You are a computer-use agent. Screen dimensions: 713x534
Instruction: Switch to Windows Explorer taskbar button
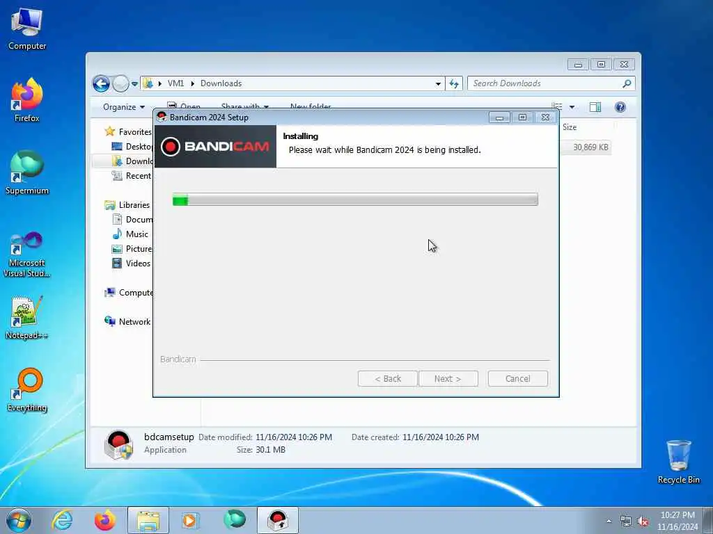pos(148,520)
